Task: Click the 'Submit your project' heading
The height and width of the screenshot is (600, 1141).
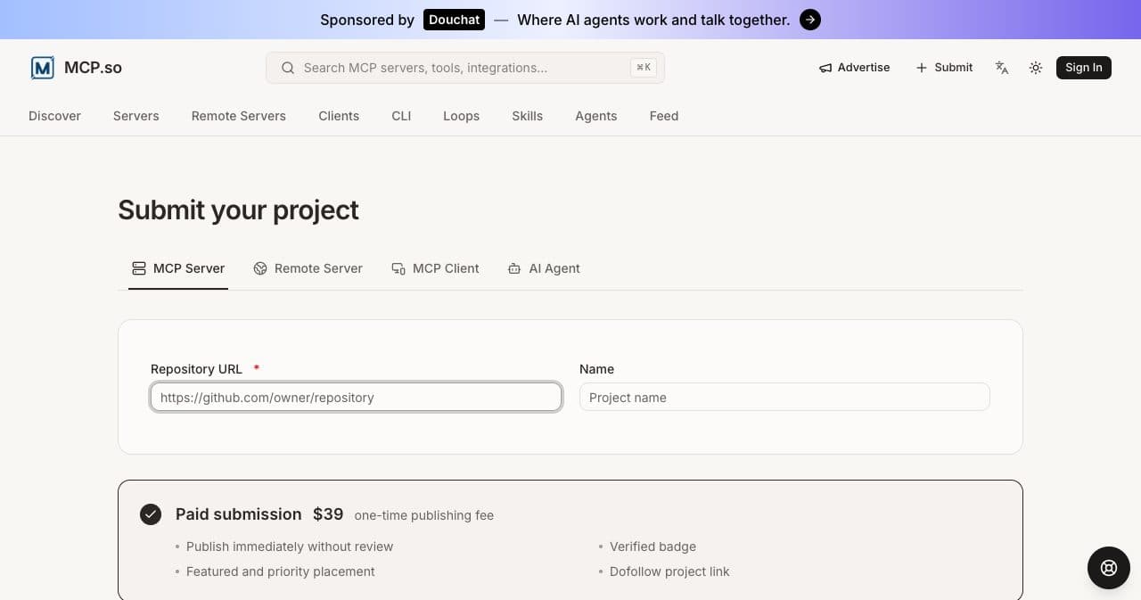Action: (x=238, y=210)
